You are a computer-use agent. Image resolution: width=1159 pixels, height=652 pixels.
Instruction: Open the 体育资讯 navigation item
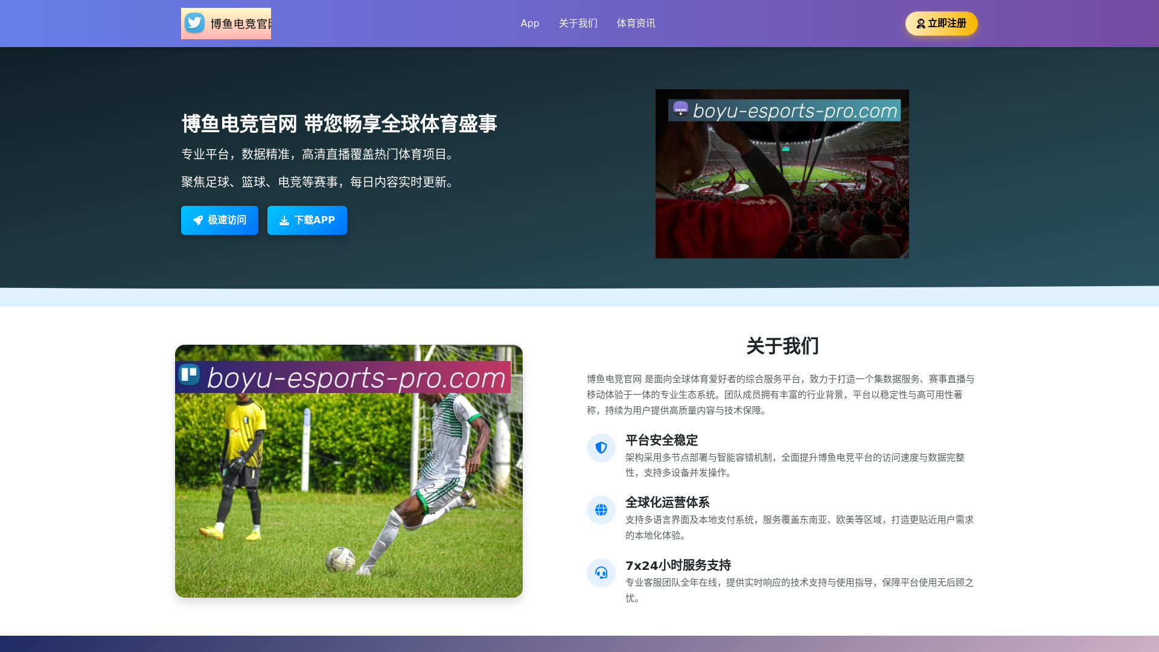pyautogui.click(x=636, y=24)
